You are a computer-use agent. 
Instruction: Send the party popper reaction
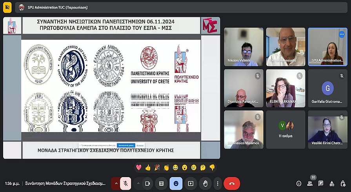(157, 167)
